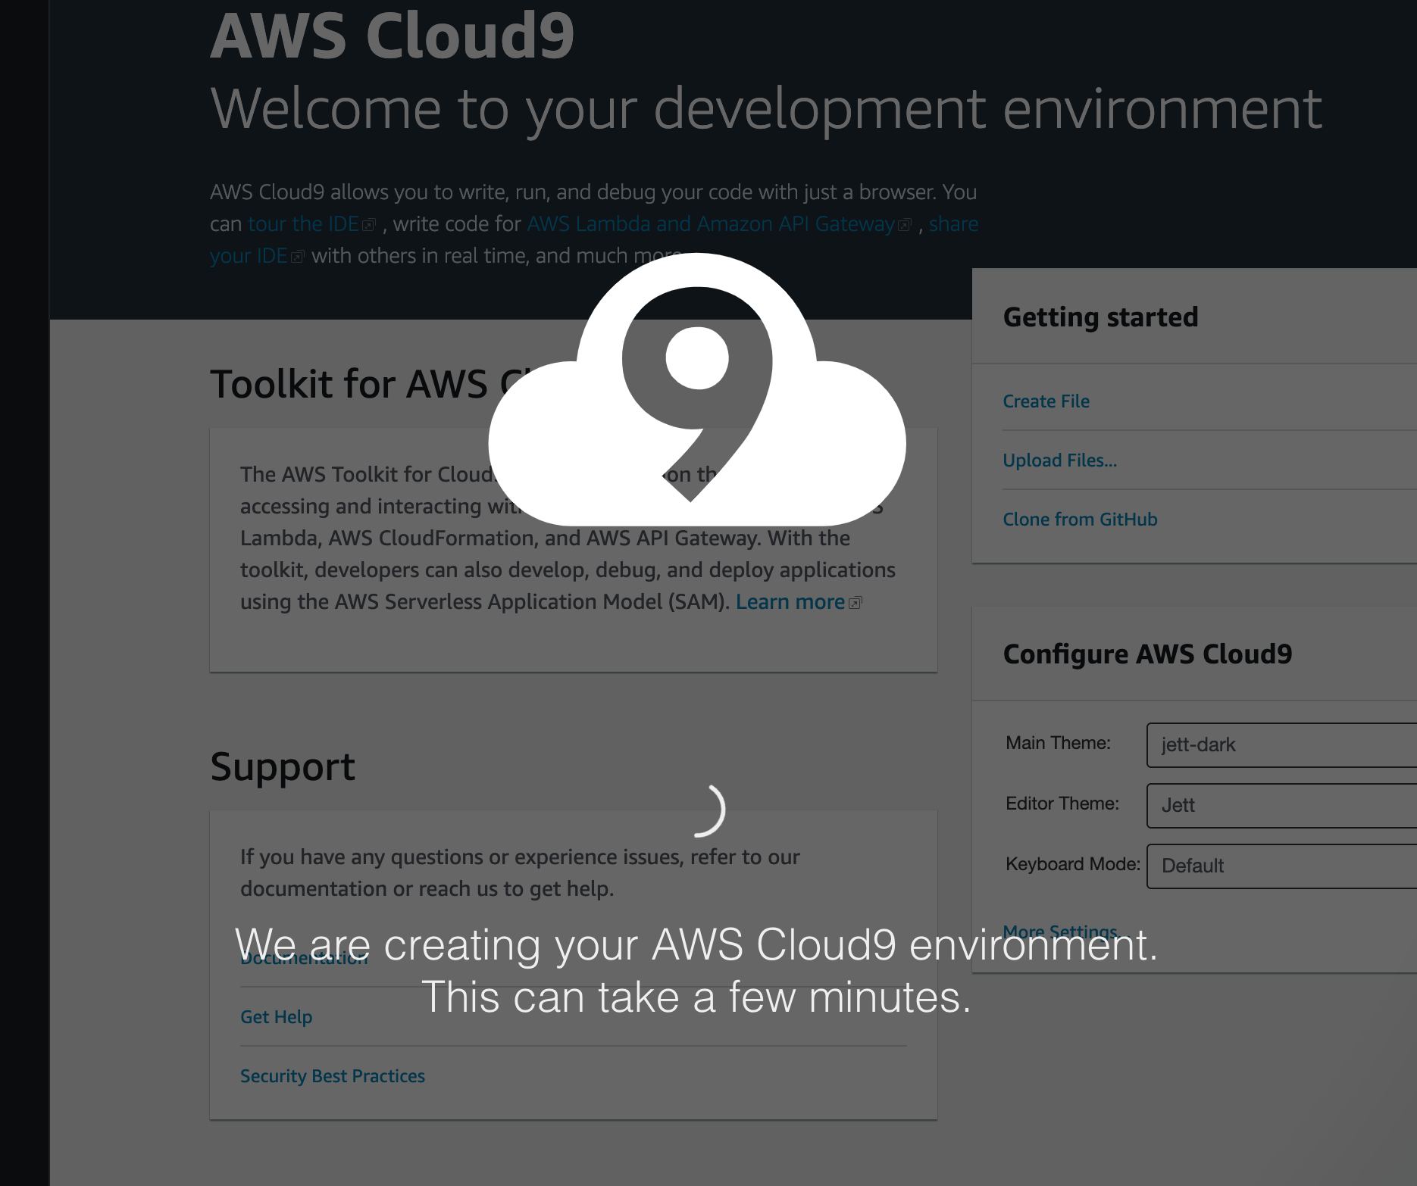Click the loading spinner indicator
Screen dimensions: 1417x1186
point(708,810)
